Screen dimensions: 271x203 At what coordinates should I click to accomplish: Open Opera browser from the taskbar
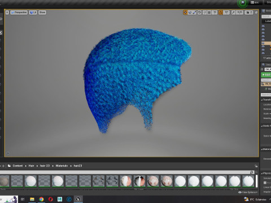point(50,199)
